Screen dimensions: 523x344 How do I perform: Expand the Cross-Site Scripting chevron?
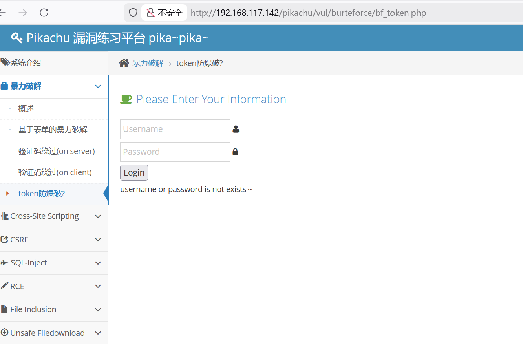coord(98,216)
